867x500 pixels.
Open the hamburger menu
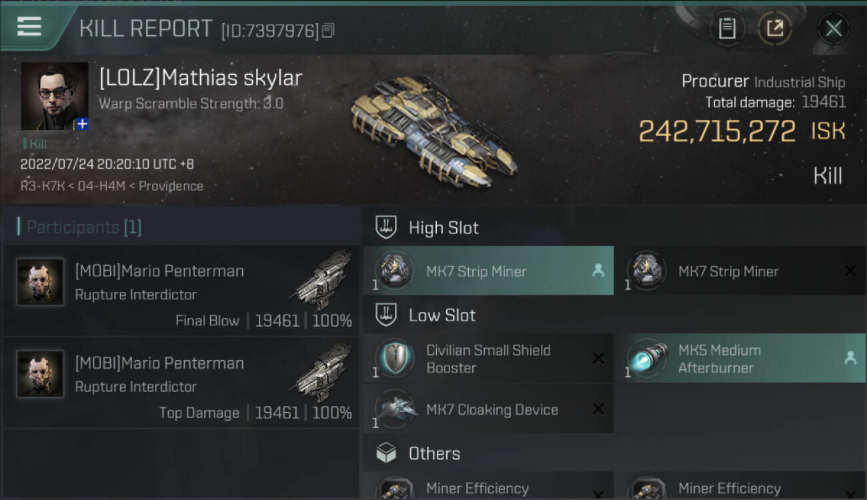pos(29,27)
